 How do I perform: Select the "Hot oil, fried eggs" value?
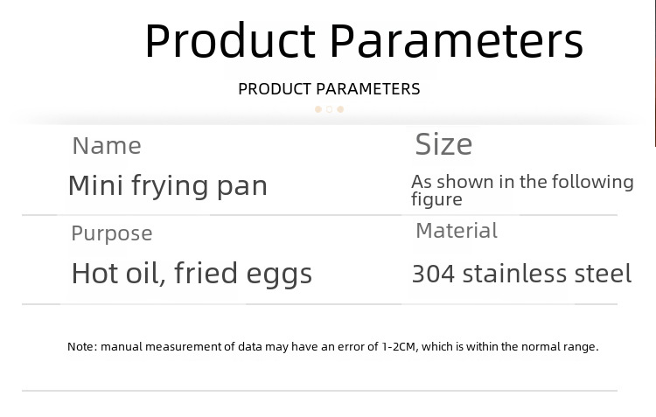click(192, 274)
